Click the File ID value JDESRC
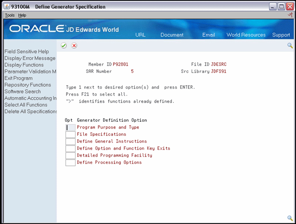 click(x=218, y=64)
